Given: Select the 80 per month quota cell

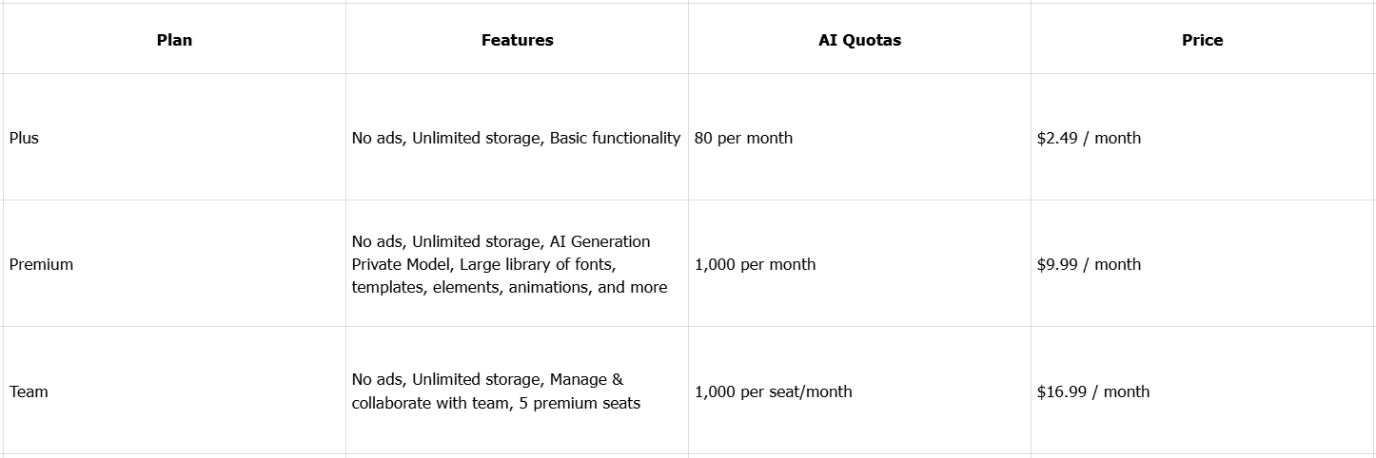Looking at the screenshot, I should (x=743, y=138).
